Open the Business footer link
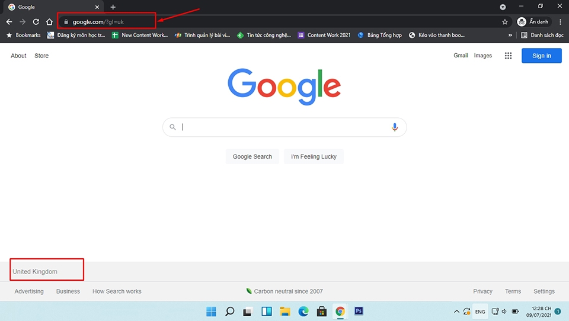The image size is (569, 321). click(x=68, y=291)
